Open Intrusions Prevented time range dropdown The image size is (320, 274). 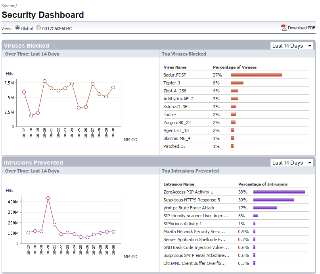click(292, 163)
